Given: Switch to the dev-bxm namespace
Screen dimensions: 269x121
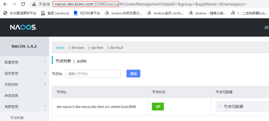Looking at the screenshot, I should tap(78, 47).
